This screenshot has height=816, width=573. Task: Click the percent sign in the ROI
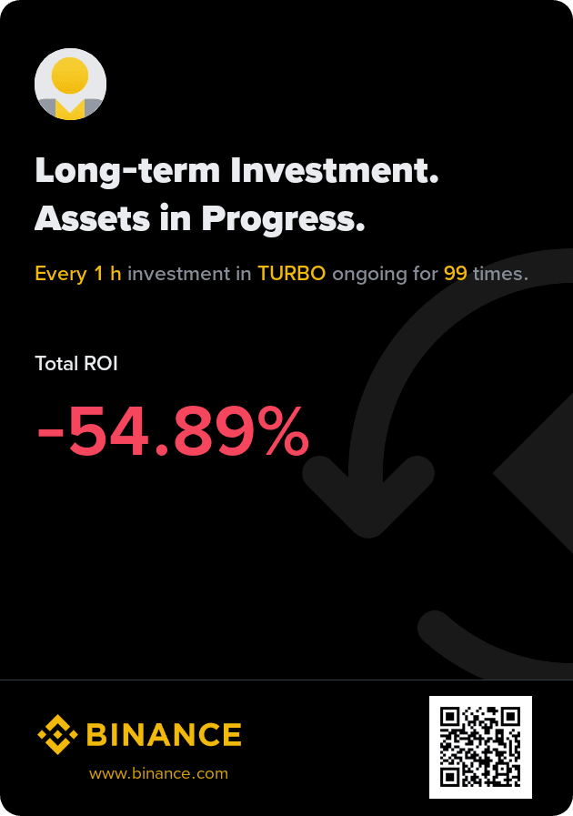[281, 432]
